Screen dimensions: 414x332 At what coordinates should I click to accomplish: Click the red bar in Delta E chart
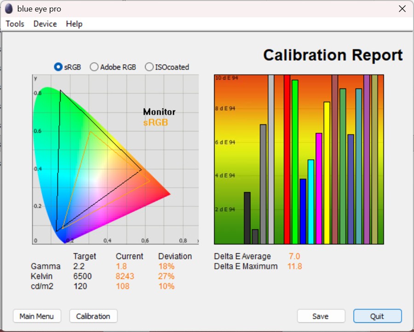click(287, 161)
